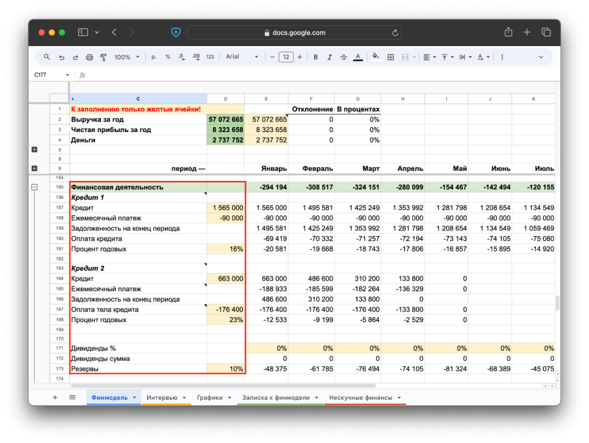
Task: Toggle italic formatting
Action: click(x=329, y=57)
